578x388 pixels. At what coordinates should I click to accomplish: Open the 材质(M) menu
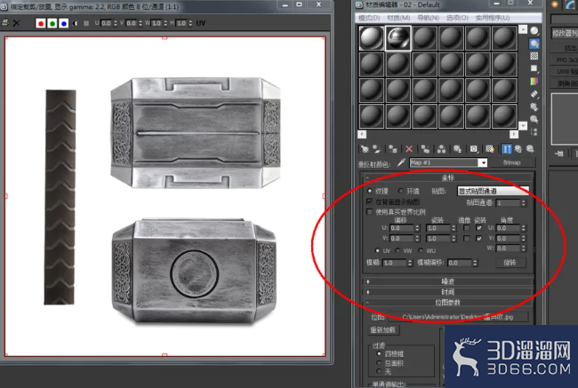(398, 18)
